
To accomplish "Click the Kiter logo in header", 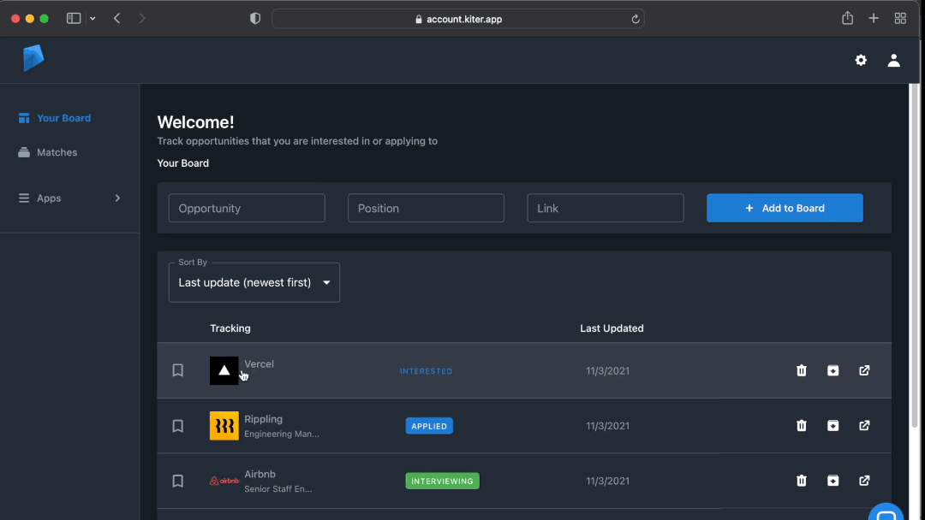I will (33, 57).
